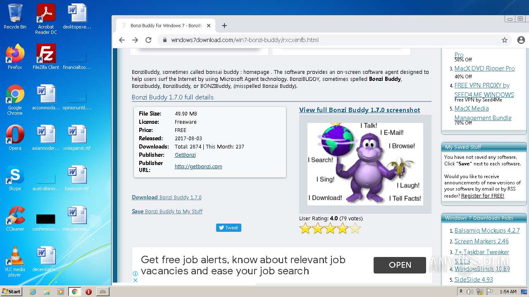Launch VLC media player shortcut
The image size is (529, 297).
(15, 262)
